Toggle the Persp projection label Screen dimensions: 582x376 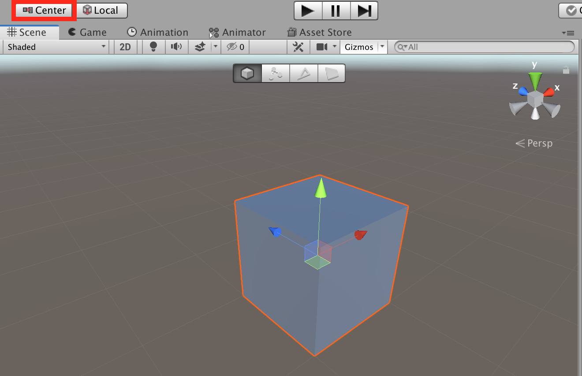534,143
